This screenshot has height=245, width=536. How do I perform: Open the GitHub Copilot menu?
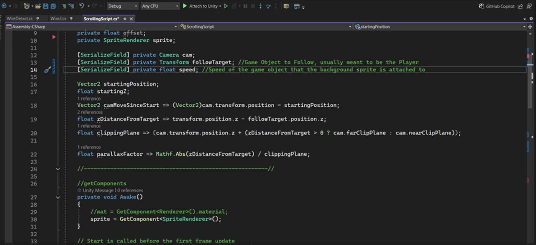point(497,6)
